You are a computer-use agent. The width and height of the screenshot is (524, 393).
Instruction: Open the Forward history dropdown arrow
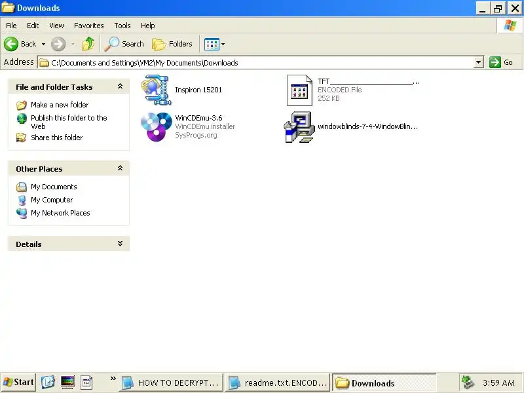coord(73,44)
